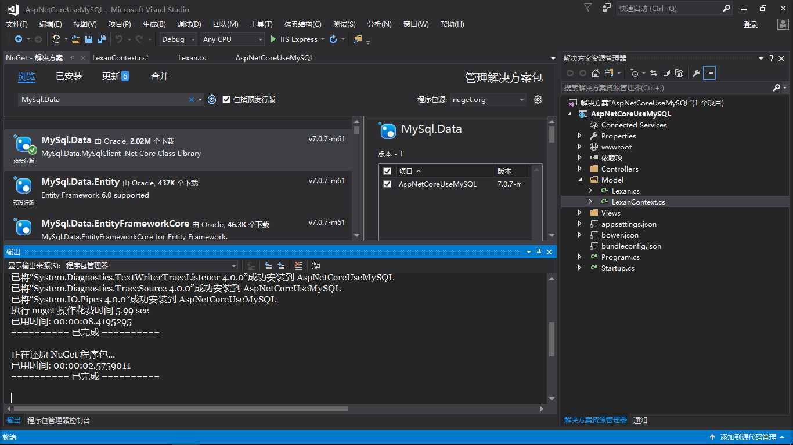Switch to the Updates (更新) tab
This screenshot has width=793, height=445.
pyautogui.click(x=116, y=76)
